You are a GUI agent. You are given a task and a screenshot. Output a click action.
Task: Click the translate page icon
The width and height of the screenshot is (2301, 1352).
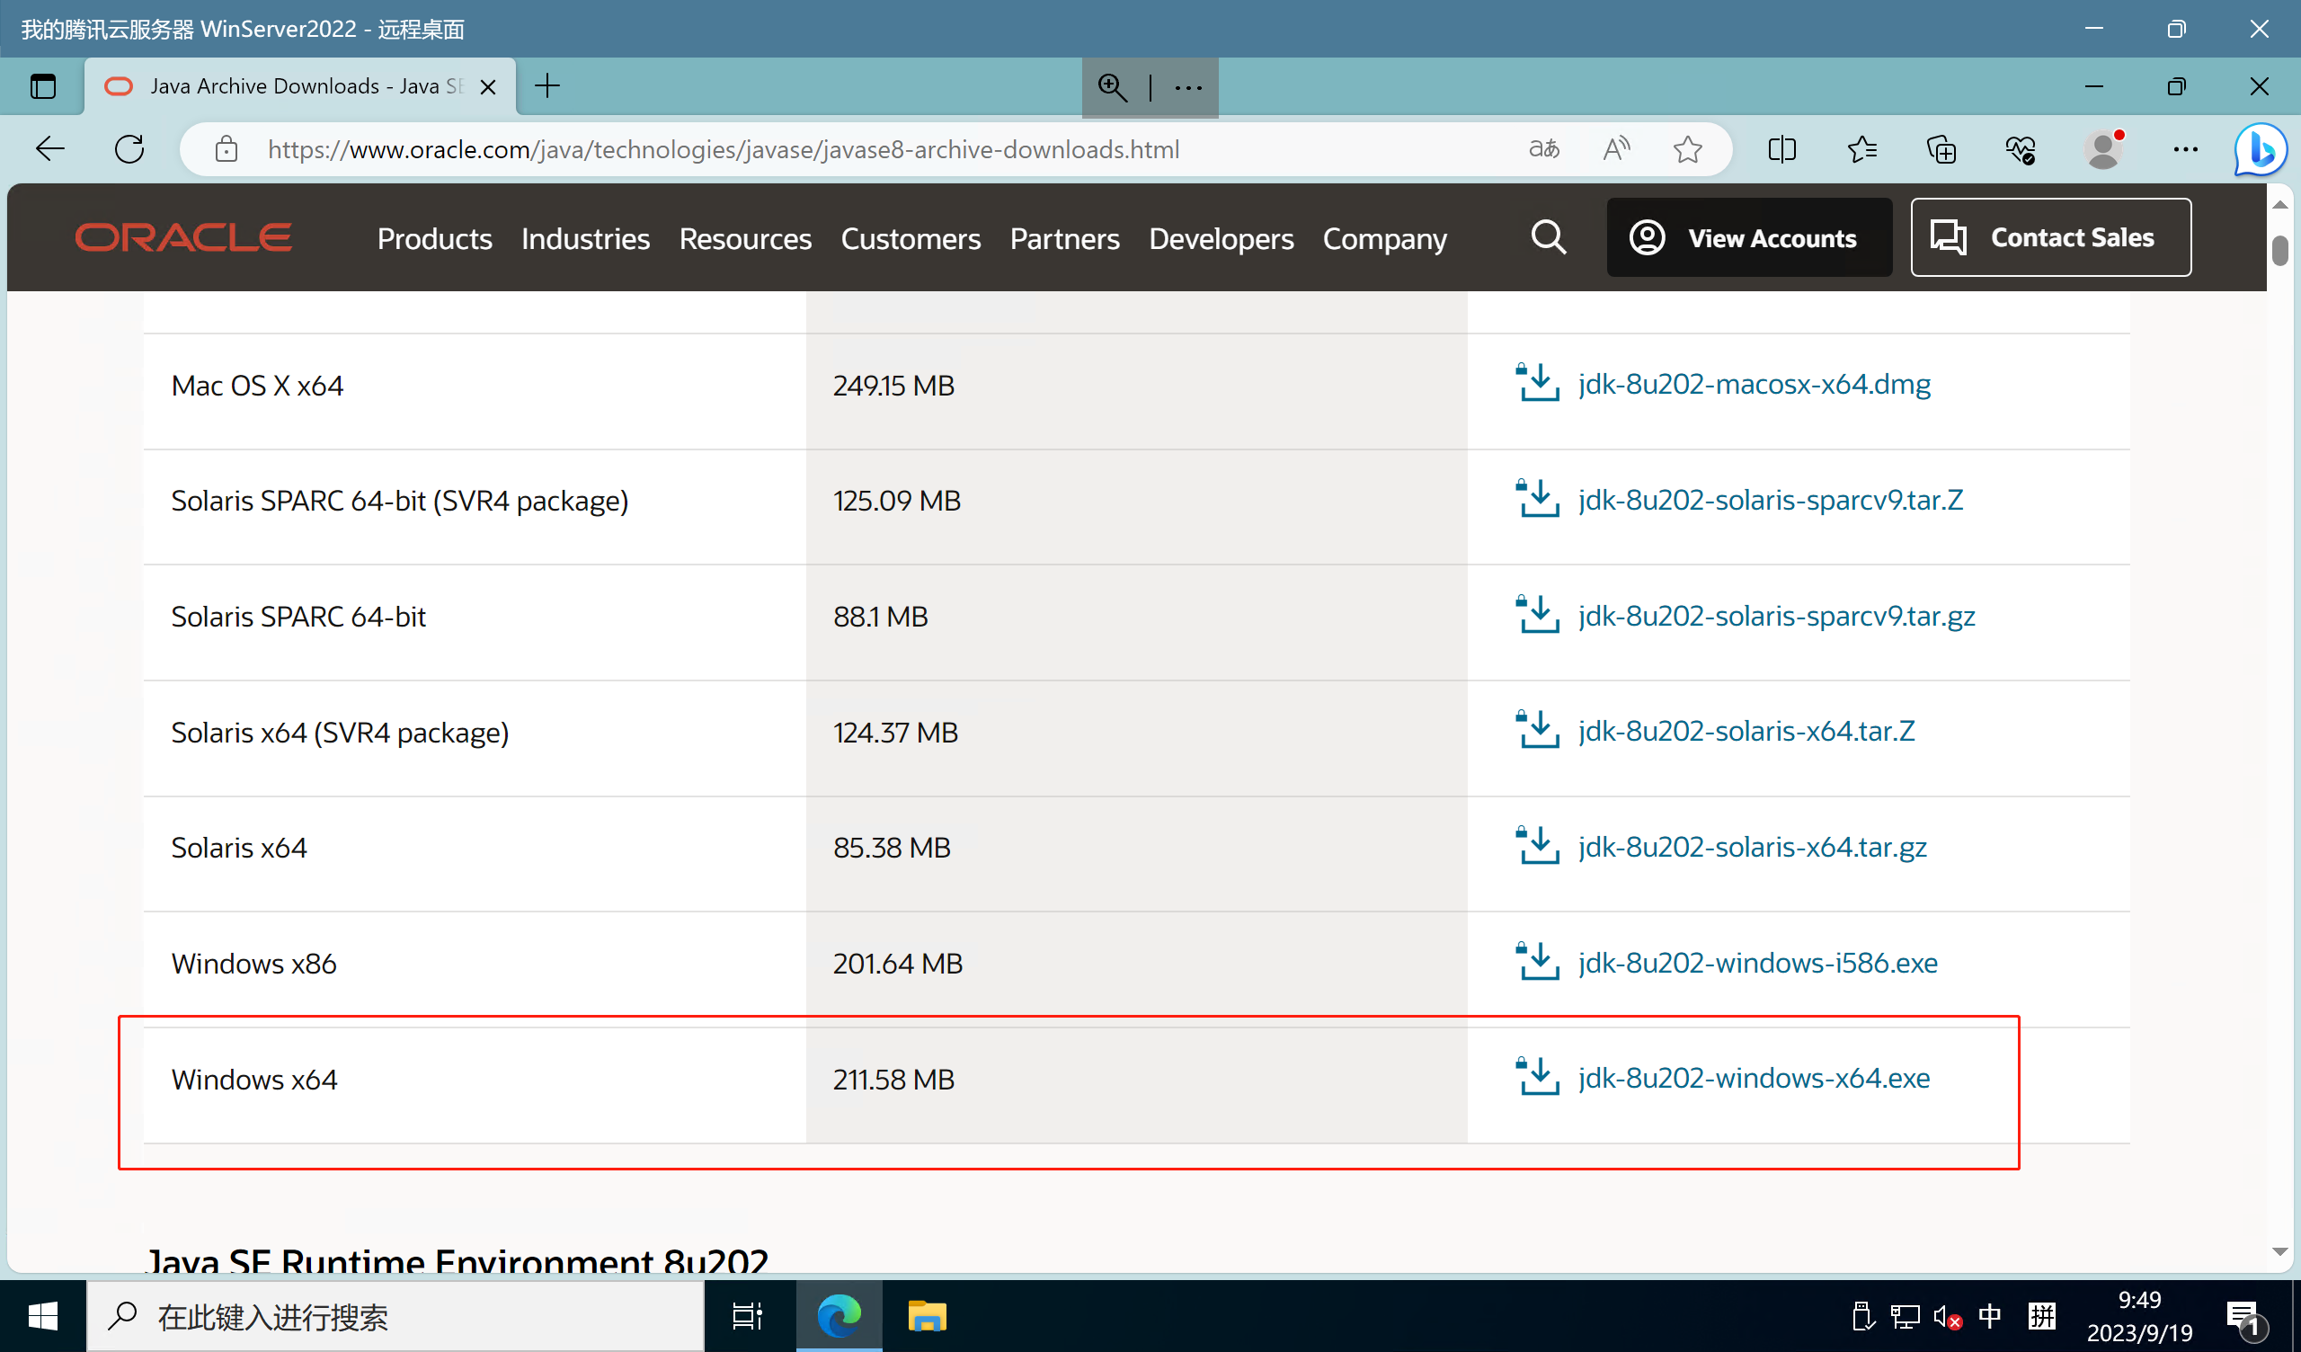click(1544, 149)
